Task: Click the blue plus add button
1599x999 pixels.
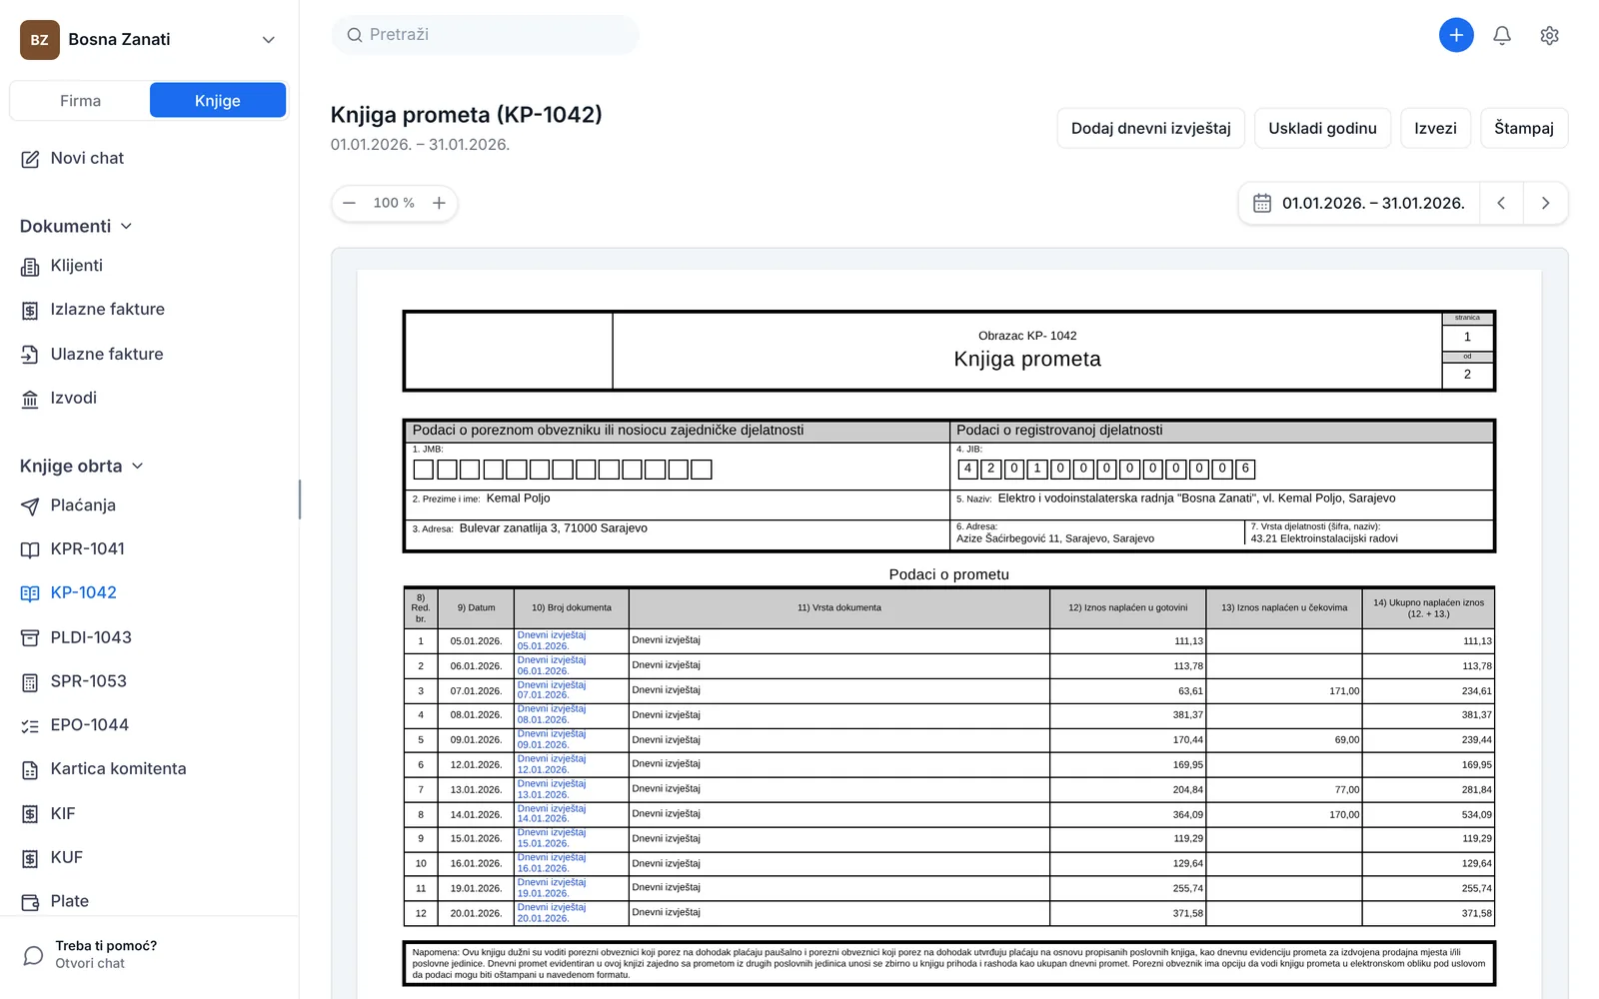Action: click(x=1456, y=35)
